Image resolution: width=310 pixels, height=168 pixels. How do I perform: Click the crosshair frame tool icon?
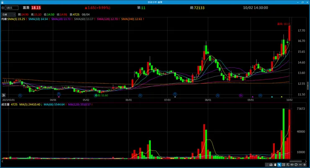(284, 165)
